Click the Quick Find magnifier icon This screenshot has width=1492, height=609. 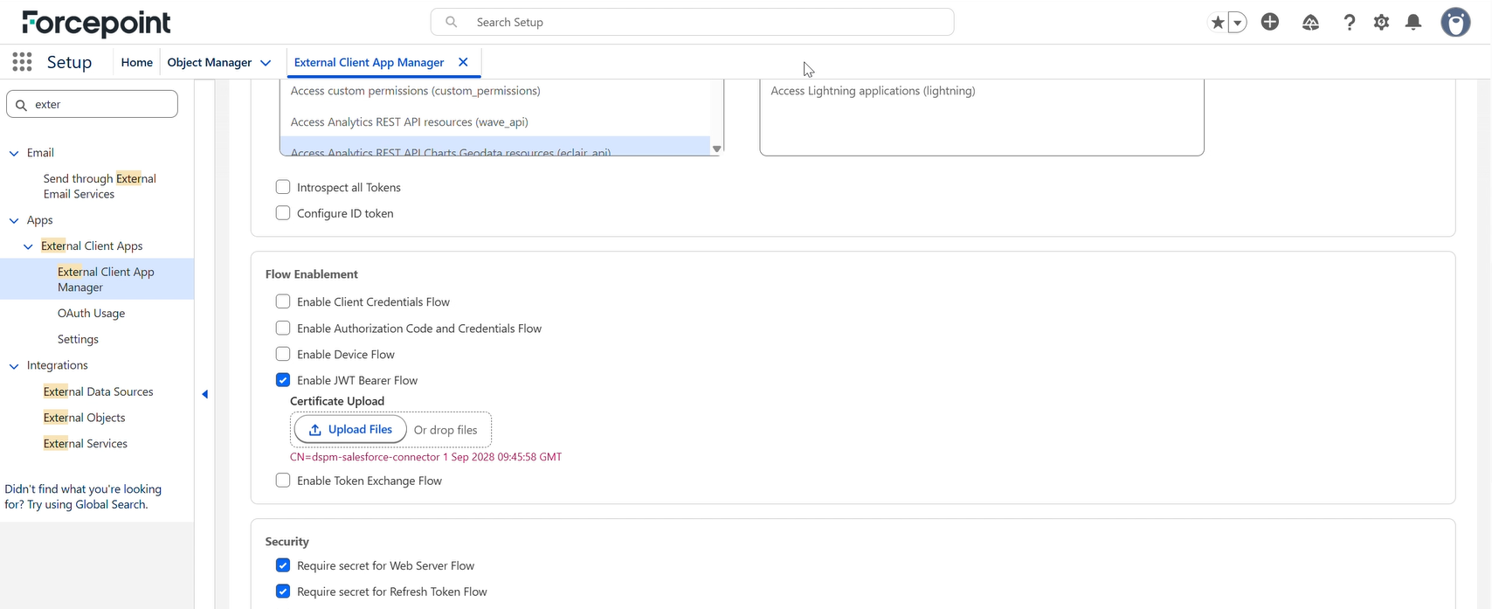point(22,105)
